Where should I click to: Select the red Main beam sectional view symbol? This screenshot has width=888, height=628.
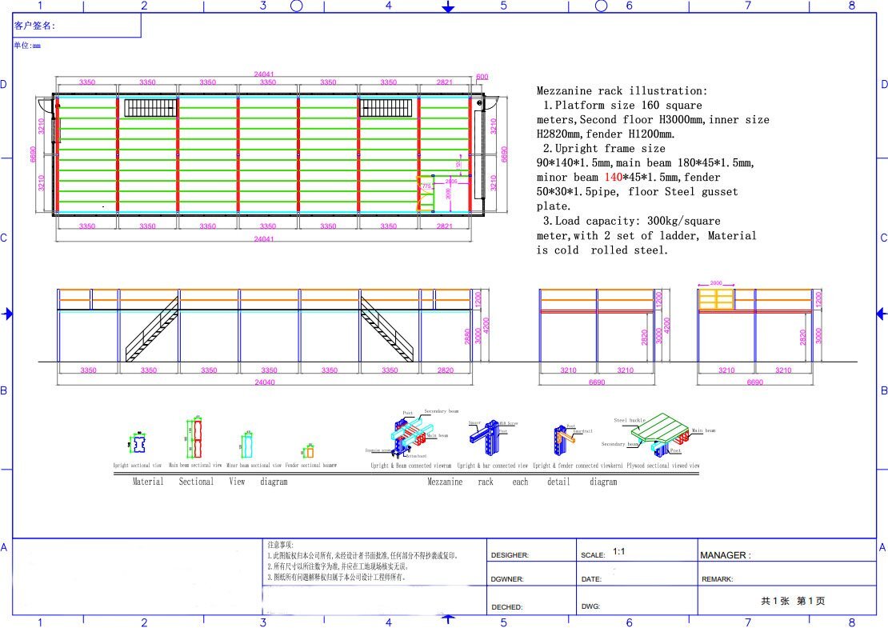(194, 437)
